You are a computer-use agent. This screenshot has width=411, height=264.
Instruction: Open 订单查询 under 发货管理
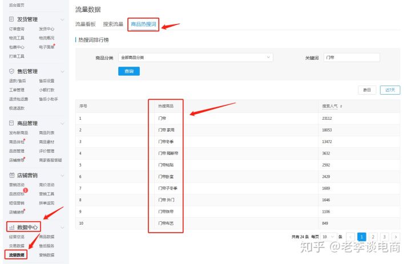tap(17, 29)
